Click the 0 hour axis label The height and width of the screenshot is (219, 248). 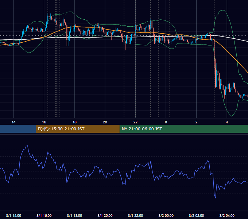pyautogui.click(x=166, y=122)
